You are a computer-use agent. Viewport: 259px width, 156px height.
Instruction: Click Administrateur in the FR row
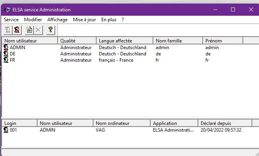coord(76,60)
